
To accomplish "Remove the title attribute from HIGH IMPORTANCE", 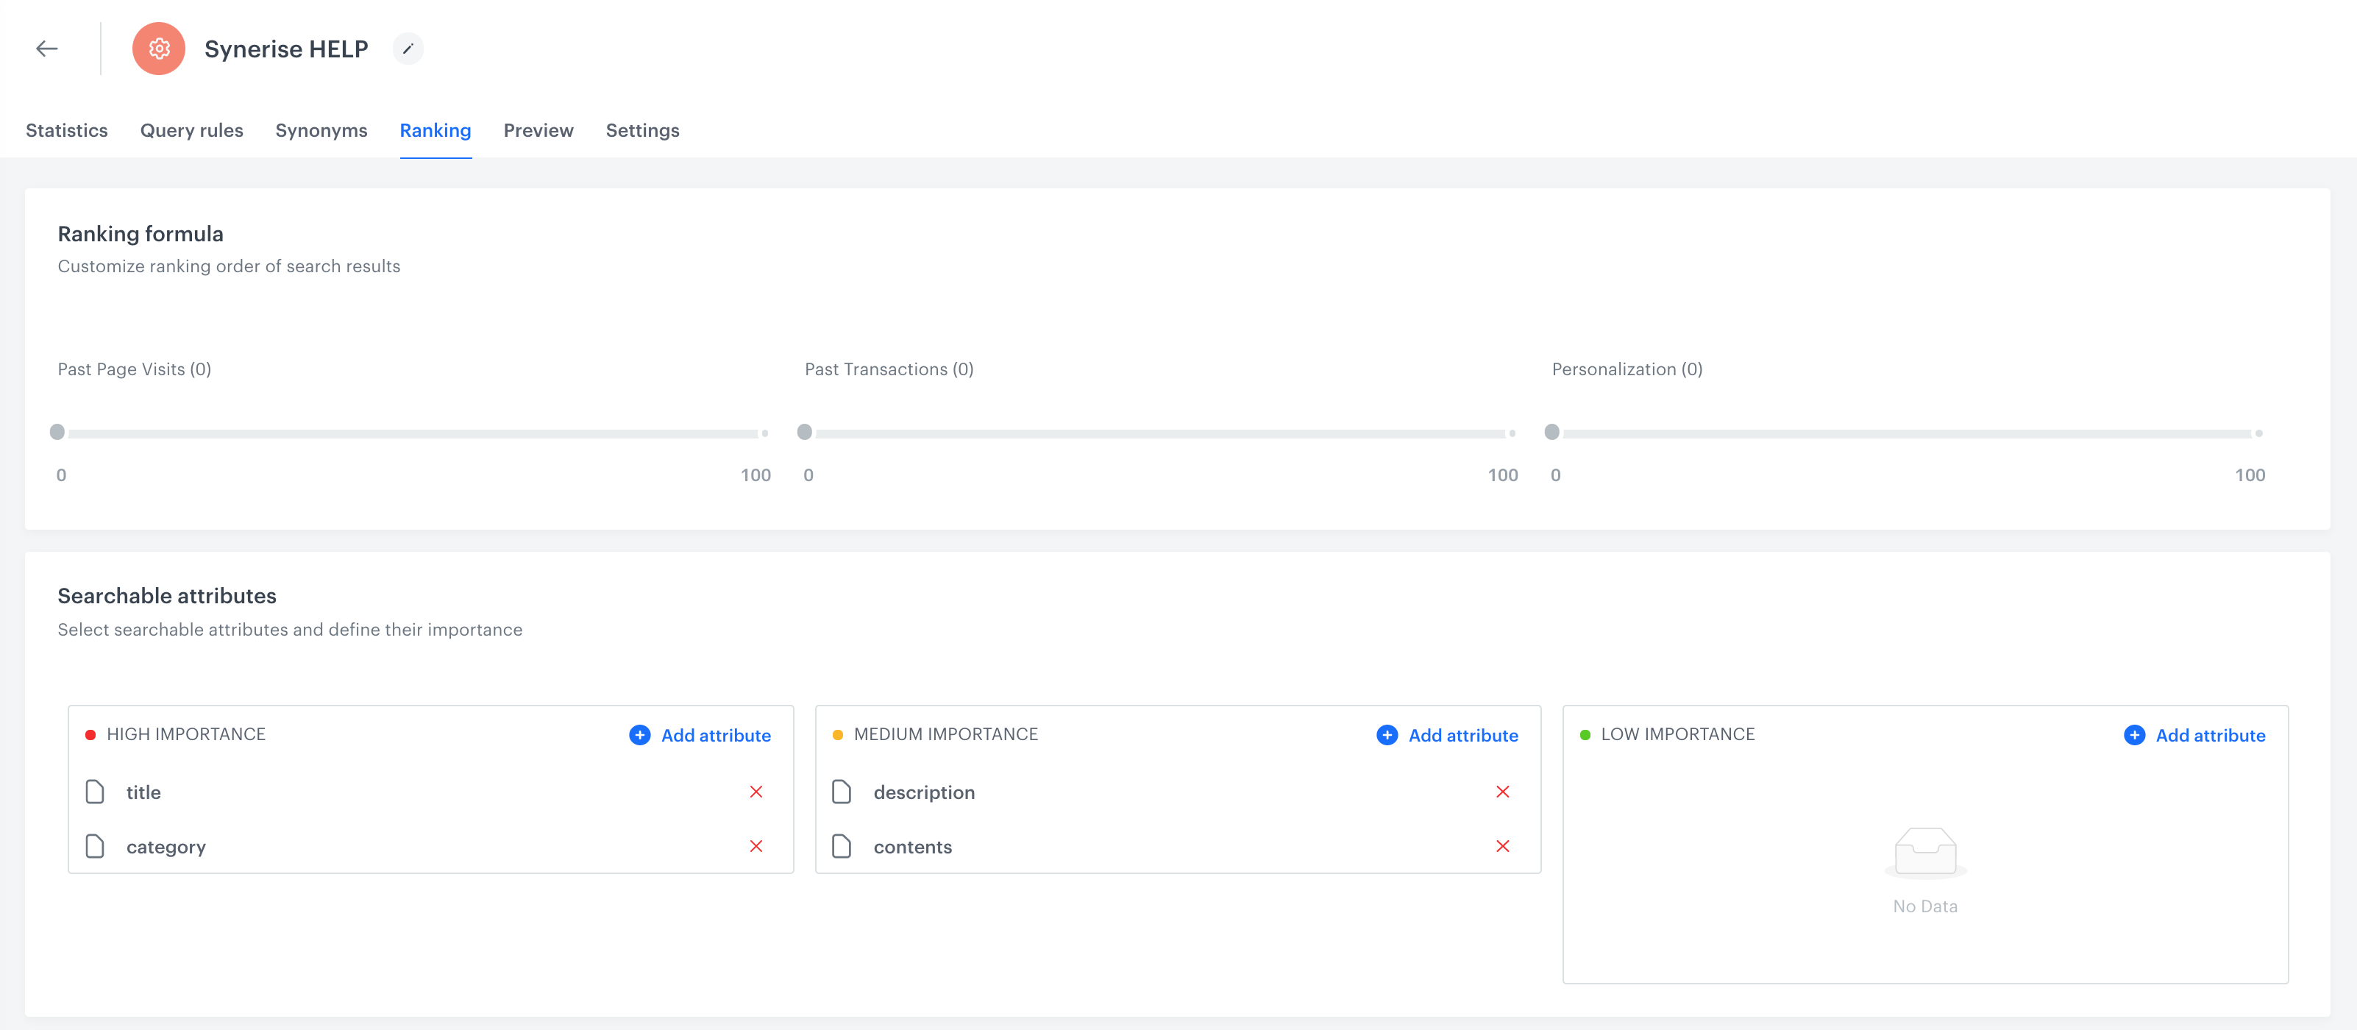I will click(x=758, y=791).
